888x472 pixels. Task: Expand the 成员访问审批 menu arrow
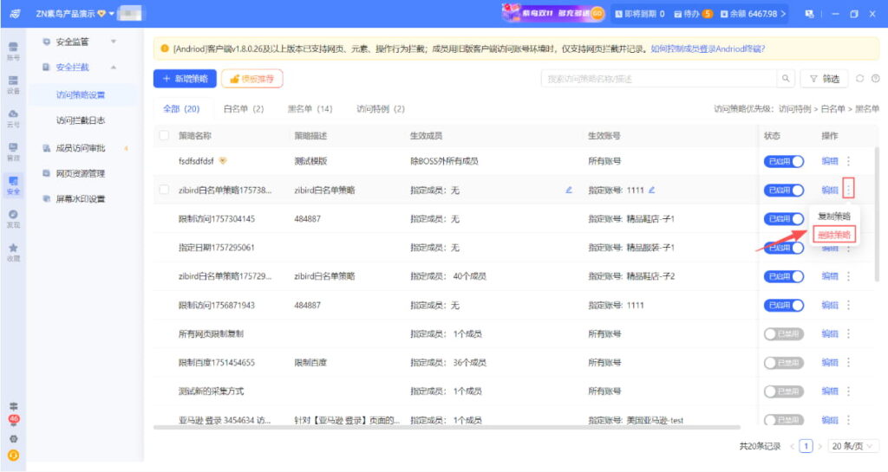(127, 148)
